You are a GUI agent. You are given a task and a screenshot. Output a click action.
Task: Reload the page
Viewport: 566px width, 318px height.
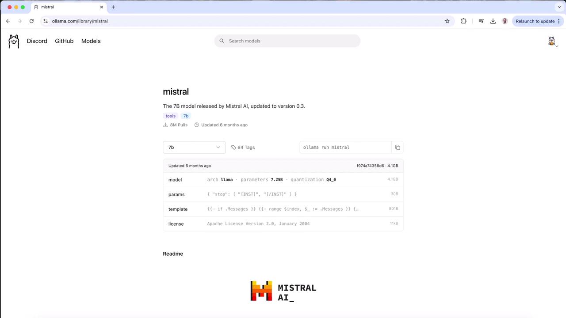[31, 21]
